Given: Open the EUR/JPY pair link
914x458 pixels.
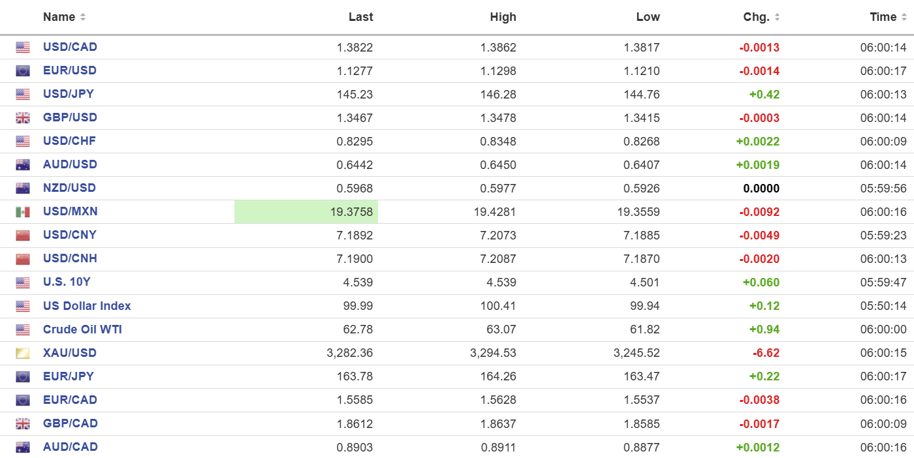Looking at the screenshot, I should [x=69, y=376].
